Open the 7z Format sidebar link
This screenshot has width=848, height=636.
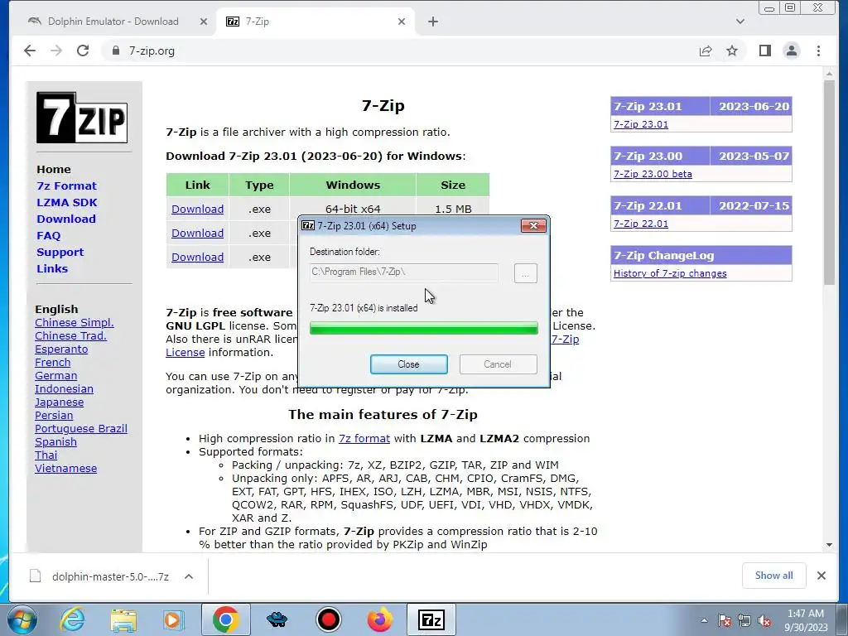coord(66,186)
